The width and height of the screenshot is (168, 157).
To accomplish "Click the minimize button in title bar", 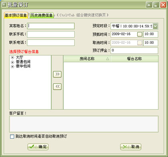I will tap(156, 5).
